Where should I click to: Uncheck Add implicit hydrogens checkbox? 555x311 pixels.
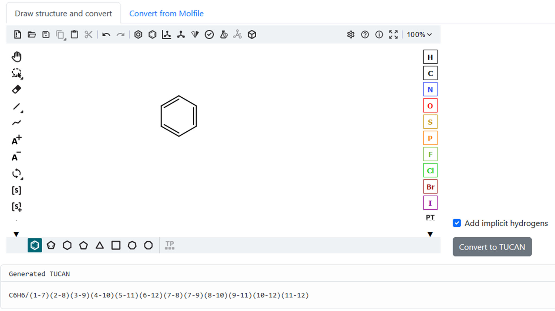click(457, 223)
